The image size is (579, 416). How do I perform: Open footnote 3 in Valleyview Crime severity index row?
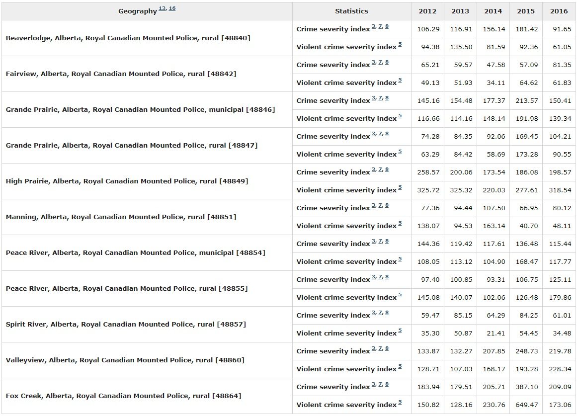373,348
